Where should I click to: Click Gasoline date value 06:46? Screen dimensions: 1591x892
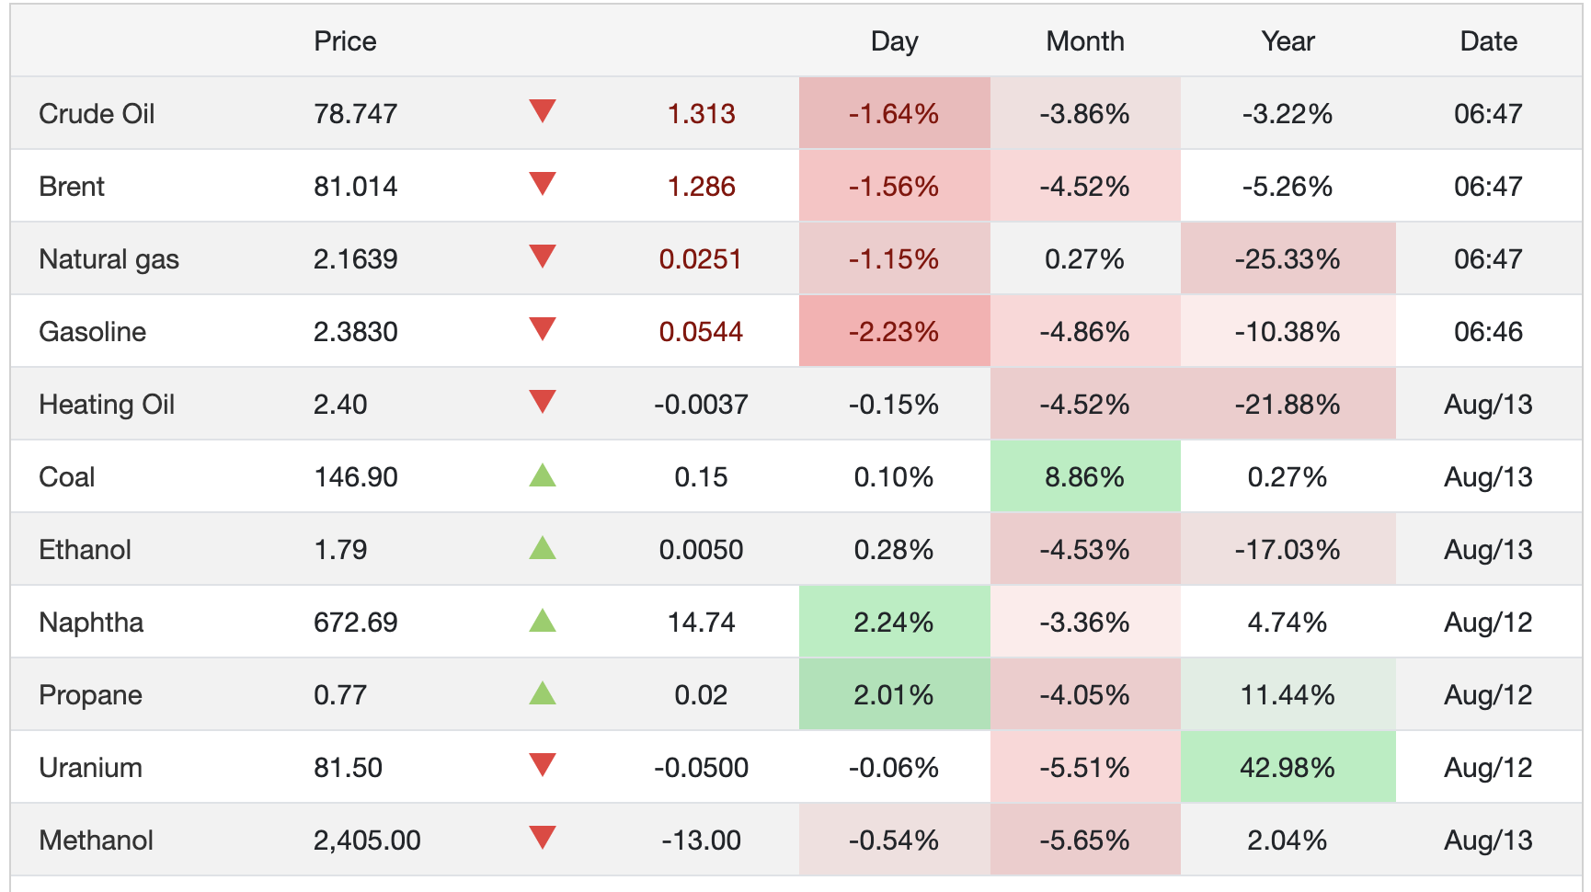pos(1488,332)
